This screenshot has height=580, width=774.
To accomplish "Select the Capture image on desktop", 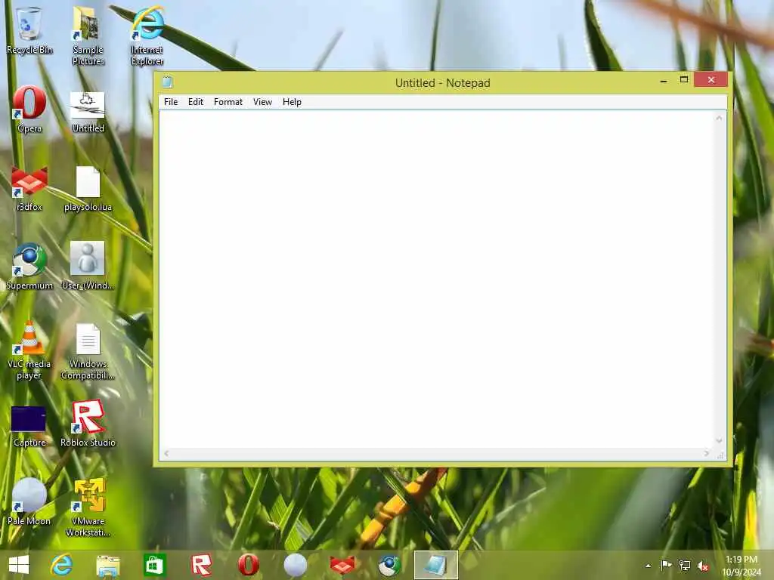I will click(29, 427).
